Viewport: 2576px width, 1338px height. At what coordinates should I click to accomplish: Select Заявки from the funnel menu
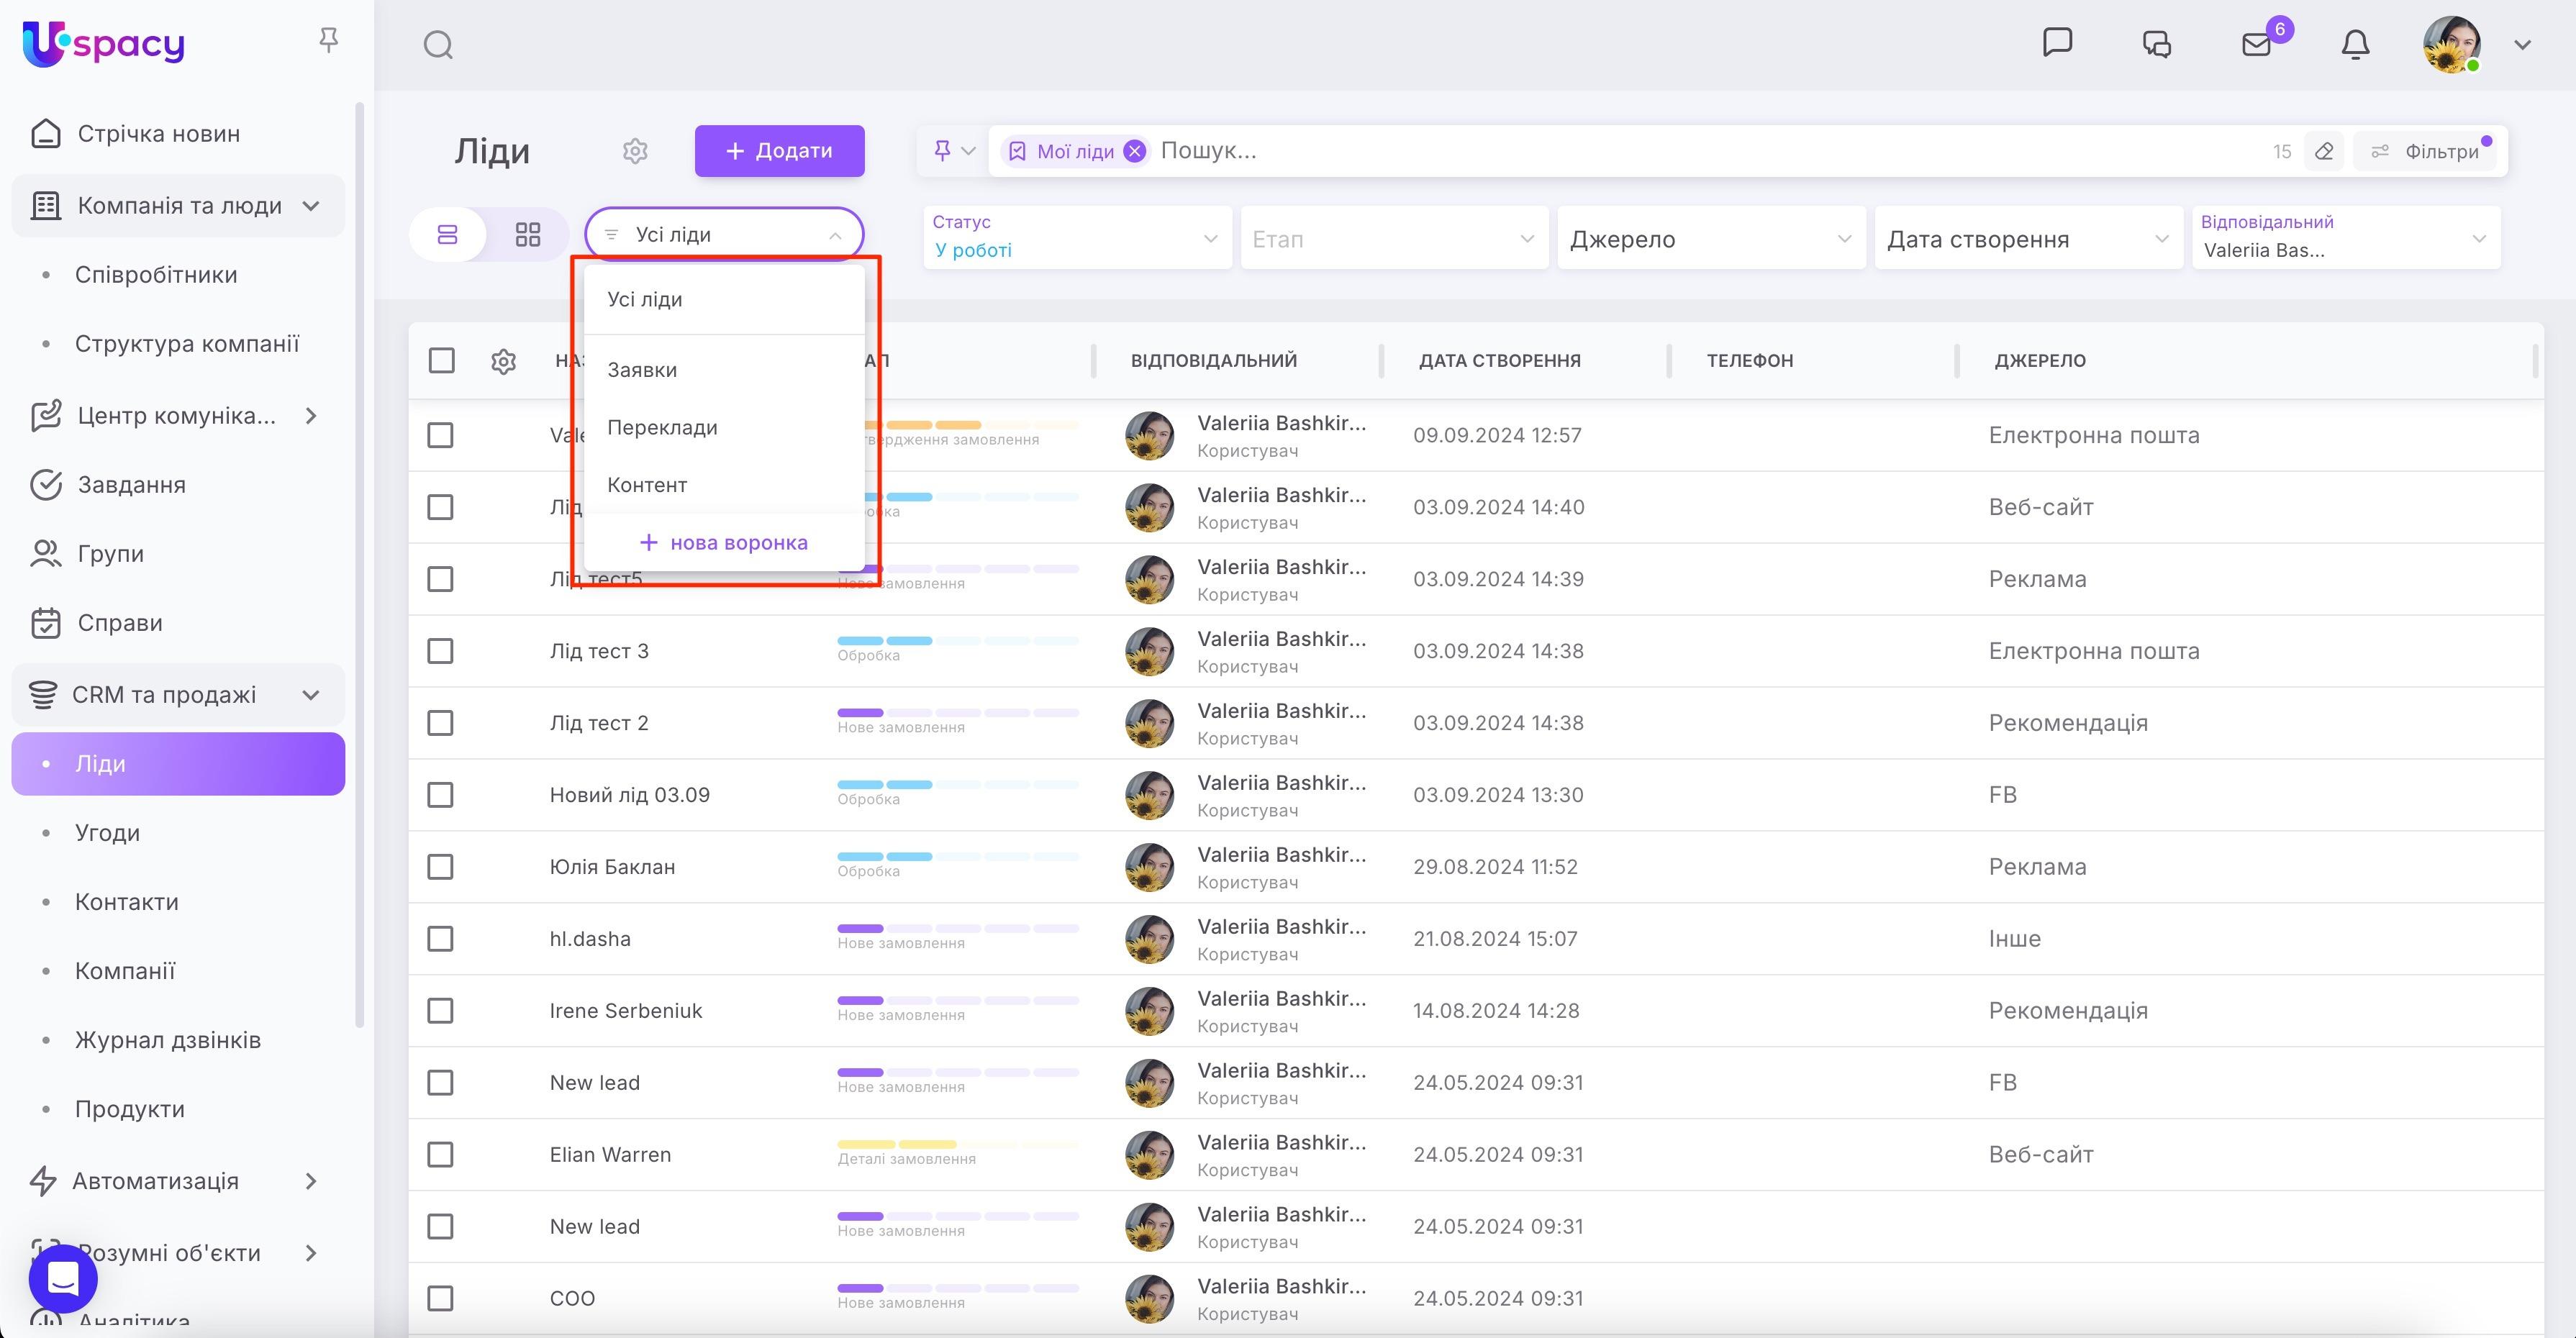pyautogui.click(x=642, y=370)
